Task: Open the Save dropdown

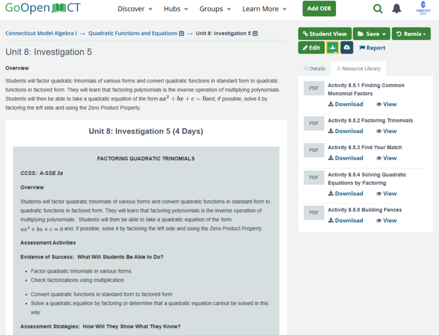Action: pos(371,34)
